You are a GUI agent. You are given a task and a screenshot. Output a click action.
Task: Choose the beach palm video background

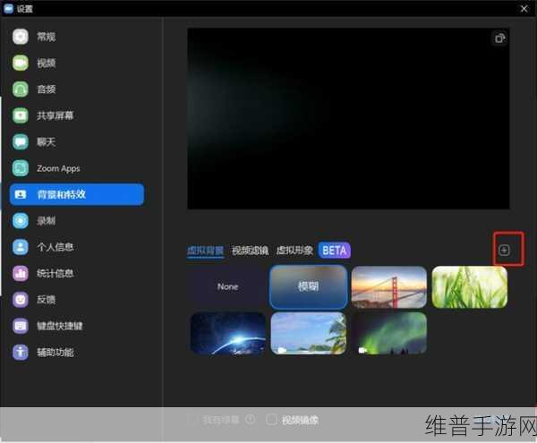point(308,333)
